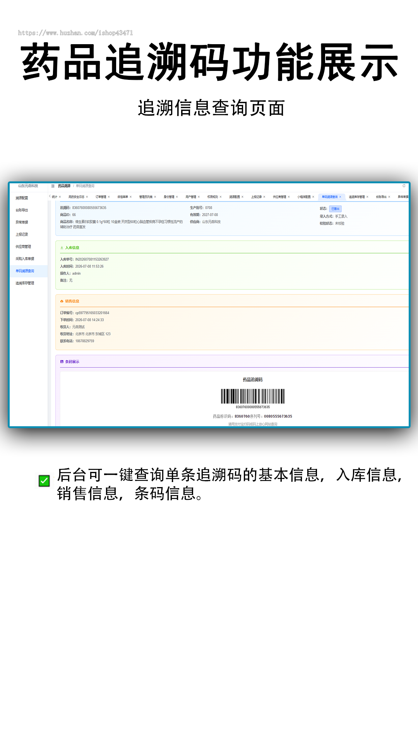Close the 溯源配置 tab
The height and width of the screenshot is (744, 418).
243,197
